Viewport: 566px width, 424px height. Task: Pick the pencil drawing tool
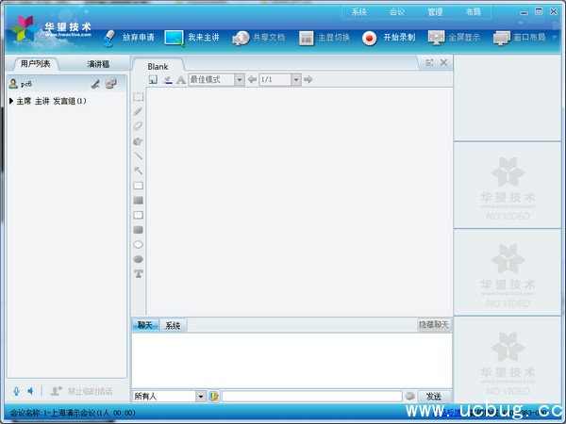pyautogui.click(x=139, y=111)
